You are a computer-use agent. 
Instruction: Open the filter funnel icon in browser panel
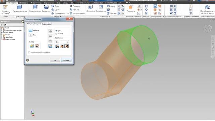click(x=2, y=25)
